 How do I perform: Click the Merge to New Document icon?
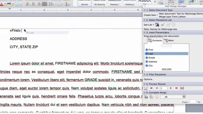[x=151, y=97]
